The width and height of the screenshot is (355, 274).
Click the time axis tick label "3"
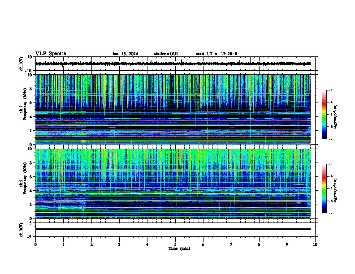[119, 244]
